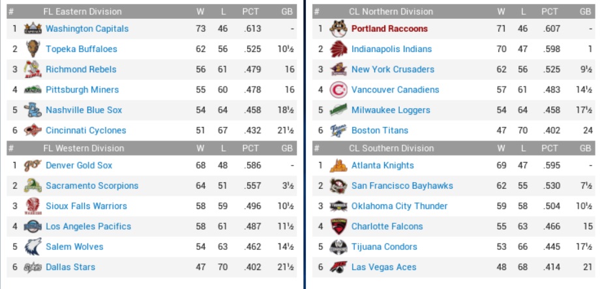Open the Richmond Rebels team link
600x289 pixels.
(81, 70)
